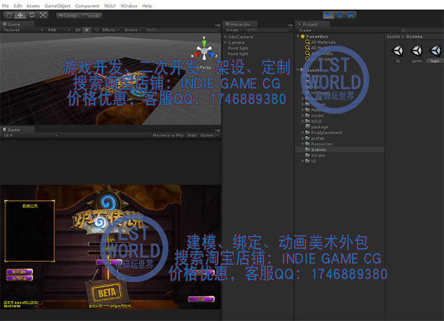Open the Assets menu

[33, 6]
